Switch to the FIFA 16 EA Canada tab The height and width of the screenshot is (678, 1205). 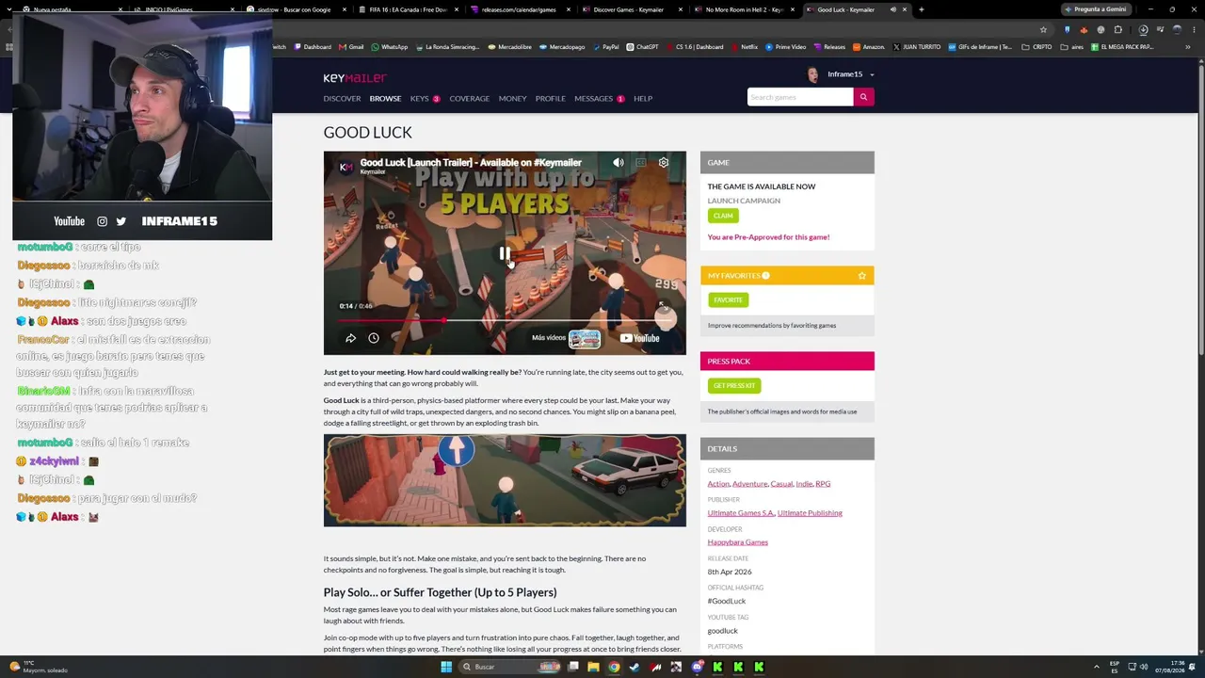coord(408,9)
